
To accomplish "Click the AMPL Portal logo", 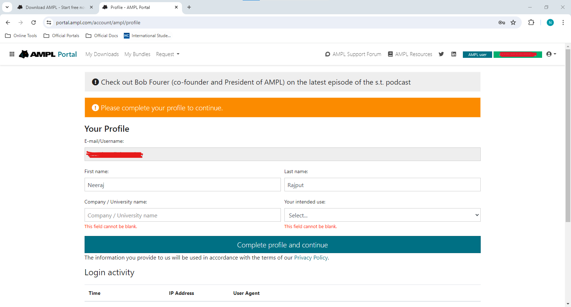I will point(48,54).
